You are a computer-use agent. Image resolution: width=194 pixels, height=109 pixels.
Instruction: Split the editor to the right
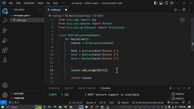click(x=184, y=10)
